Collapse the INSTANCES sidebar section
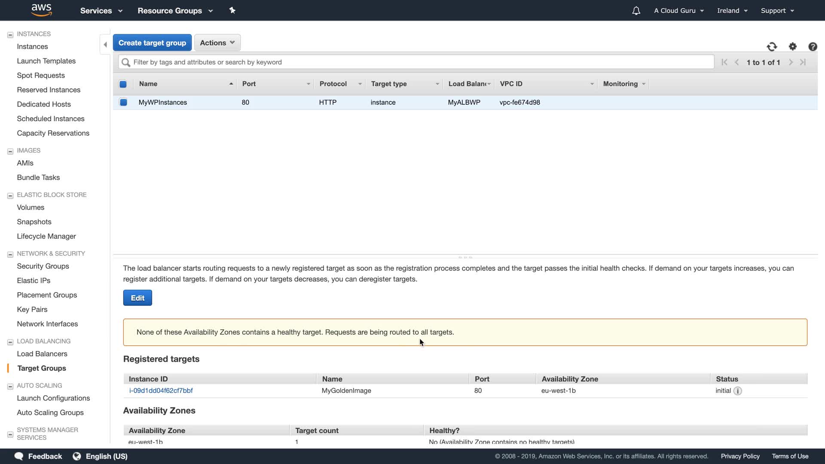 pos(10,34)
